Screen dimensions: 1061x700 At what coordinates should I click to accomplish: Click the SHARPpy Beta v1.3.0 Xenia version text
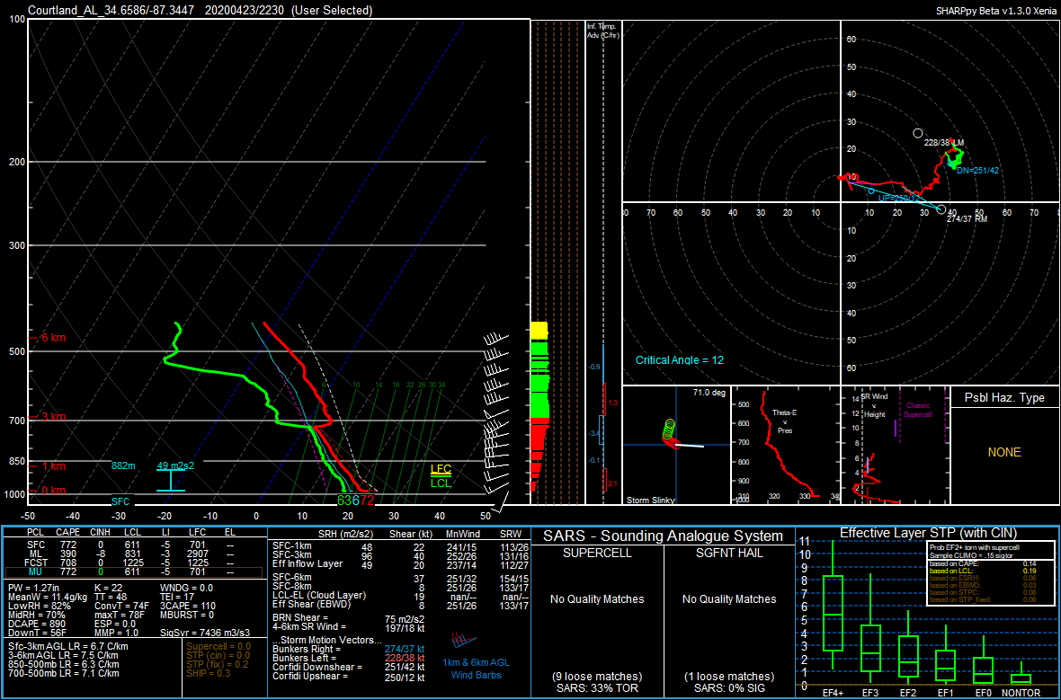click(995, 11)
